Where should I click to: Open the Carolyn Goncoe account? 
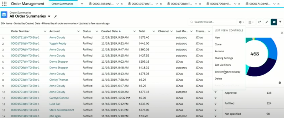click(x=59, y=98)
